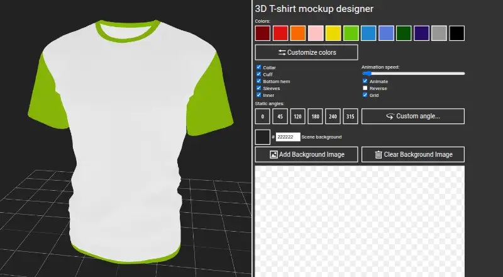Disable the Animate checkbox
This screenshot has width=503, height=277.
pyautogui.click(x=365, y=81)
